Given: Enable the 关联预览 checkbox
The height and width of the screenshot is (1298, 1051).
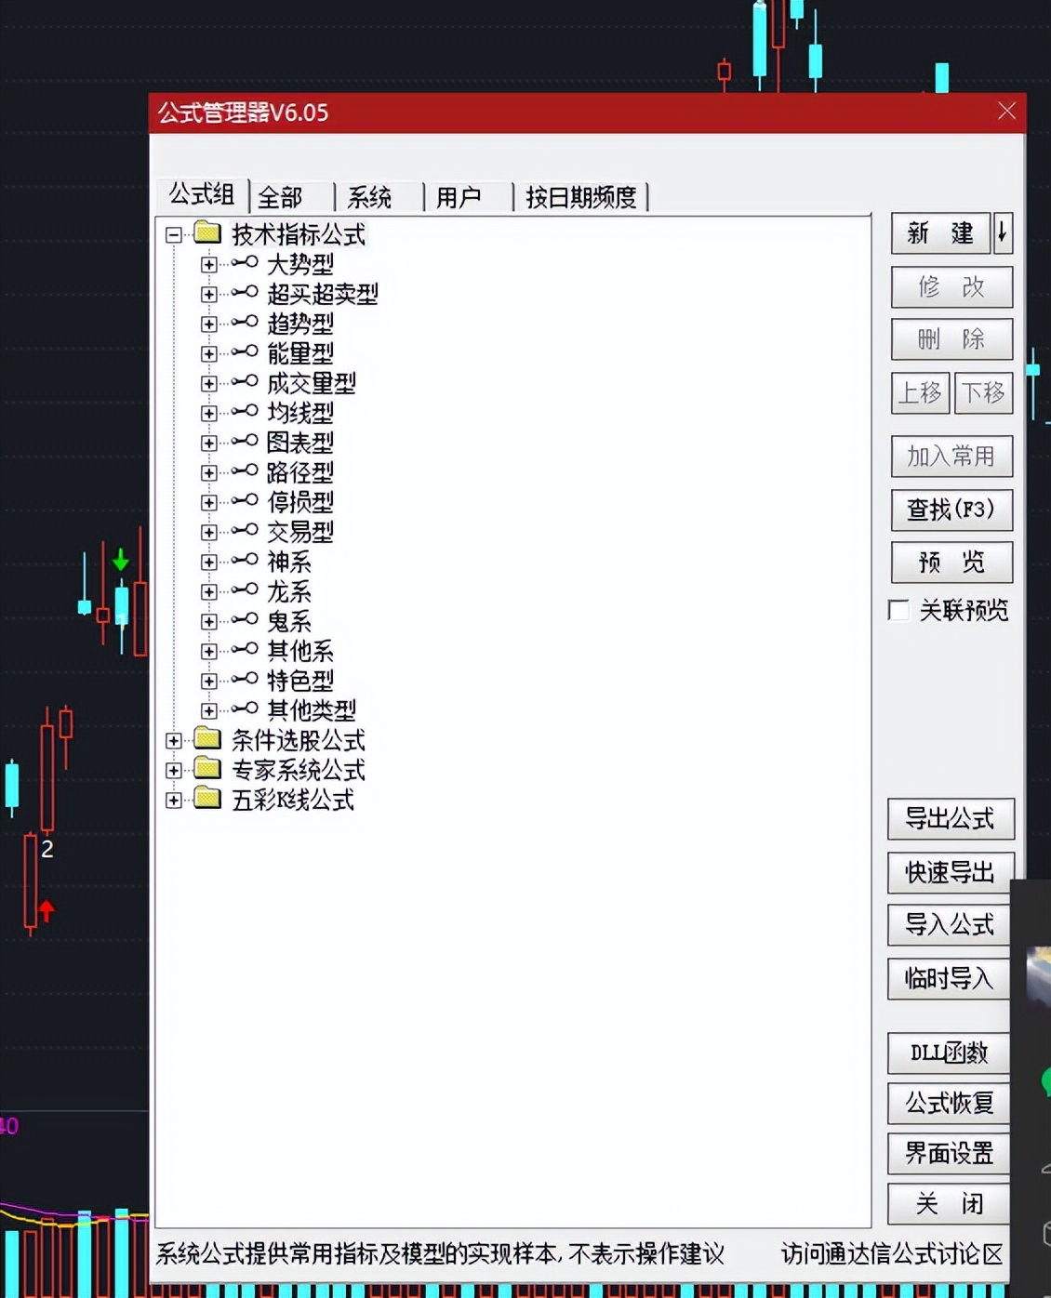Looking at the screenshot, I should tap(898, 610).
